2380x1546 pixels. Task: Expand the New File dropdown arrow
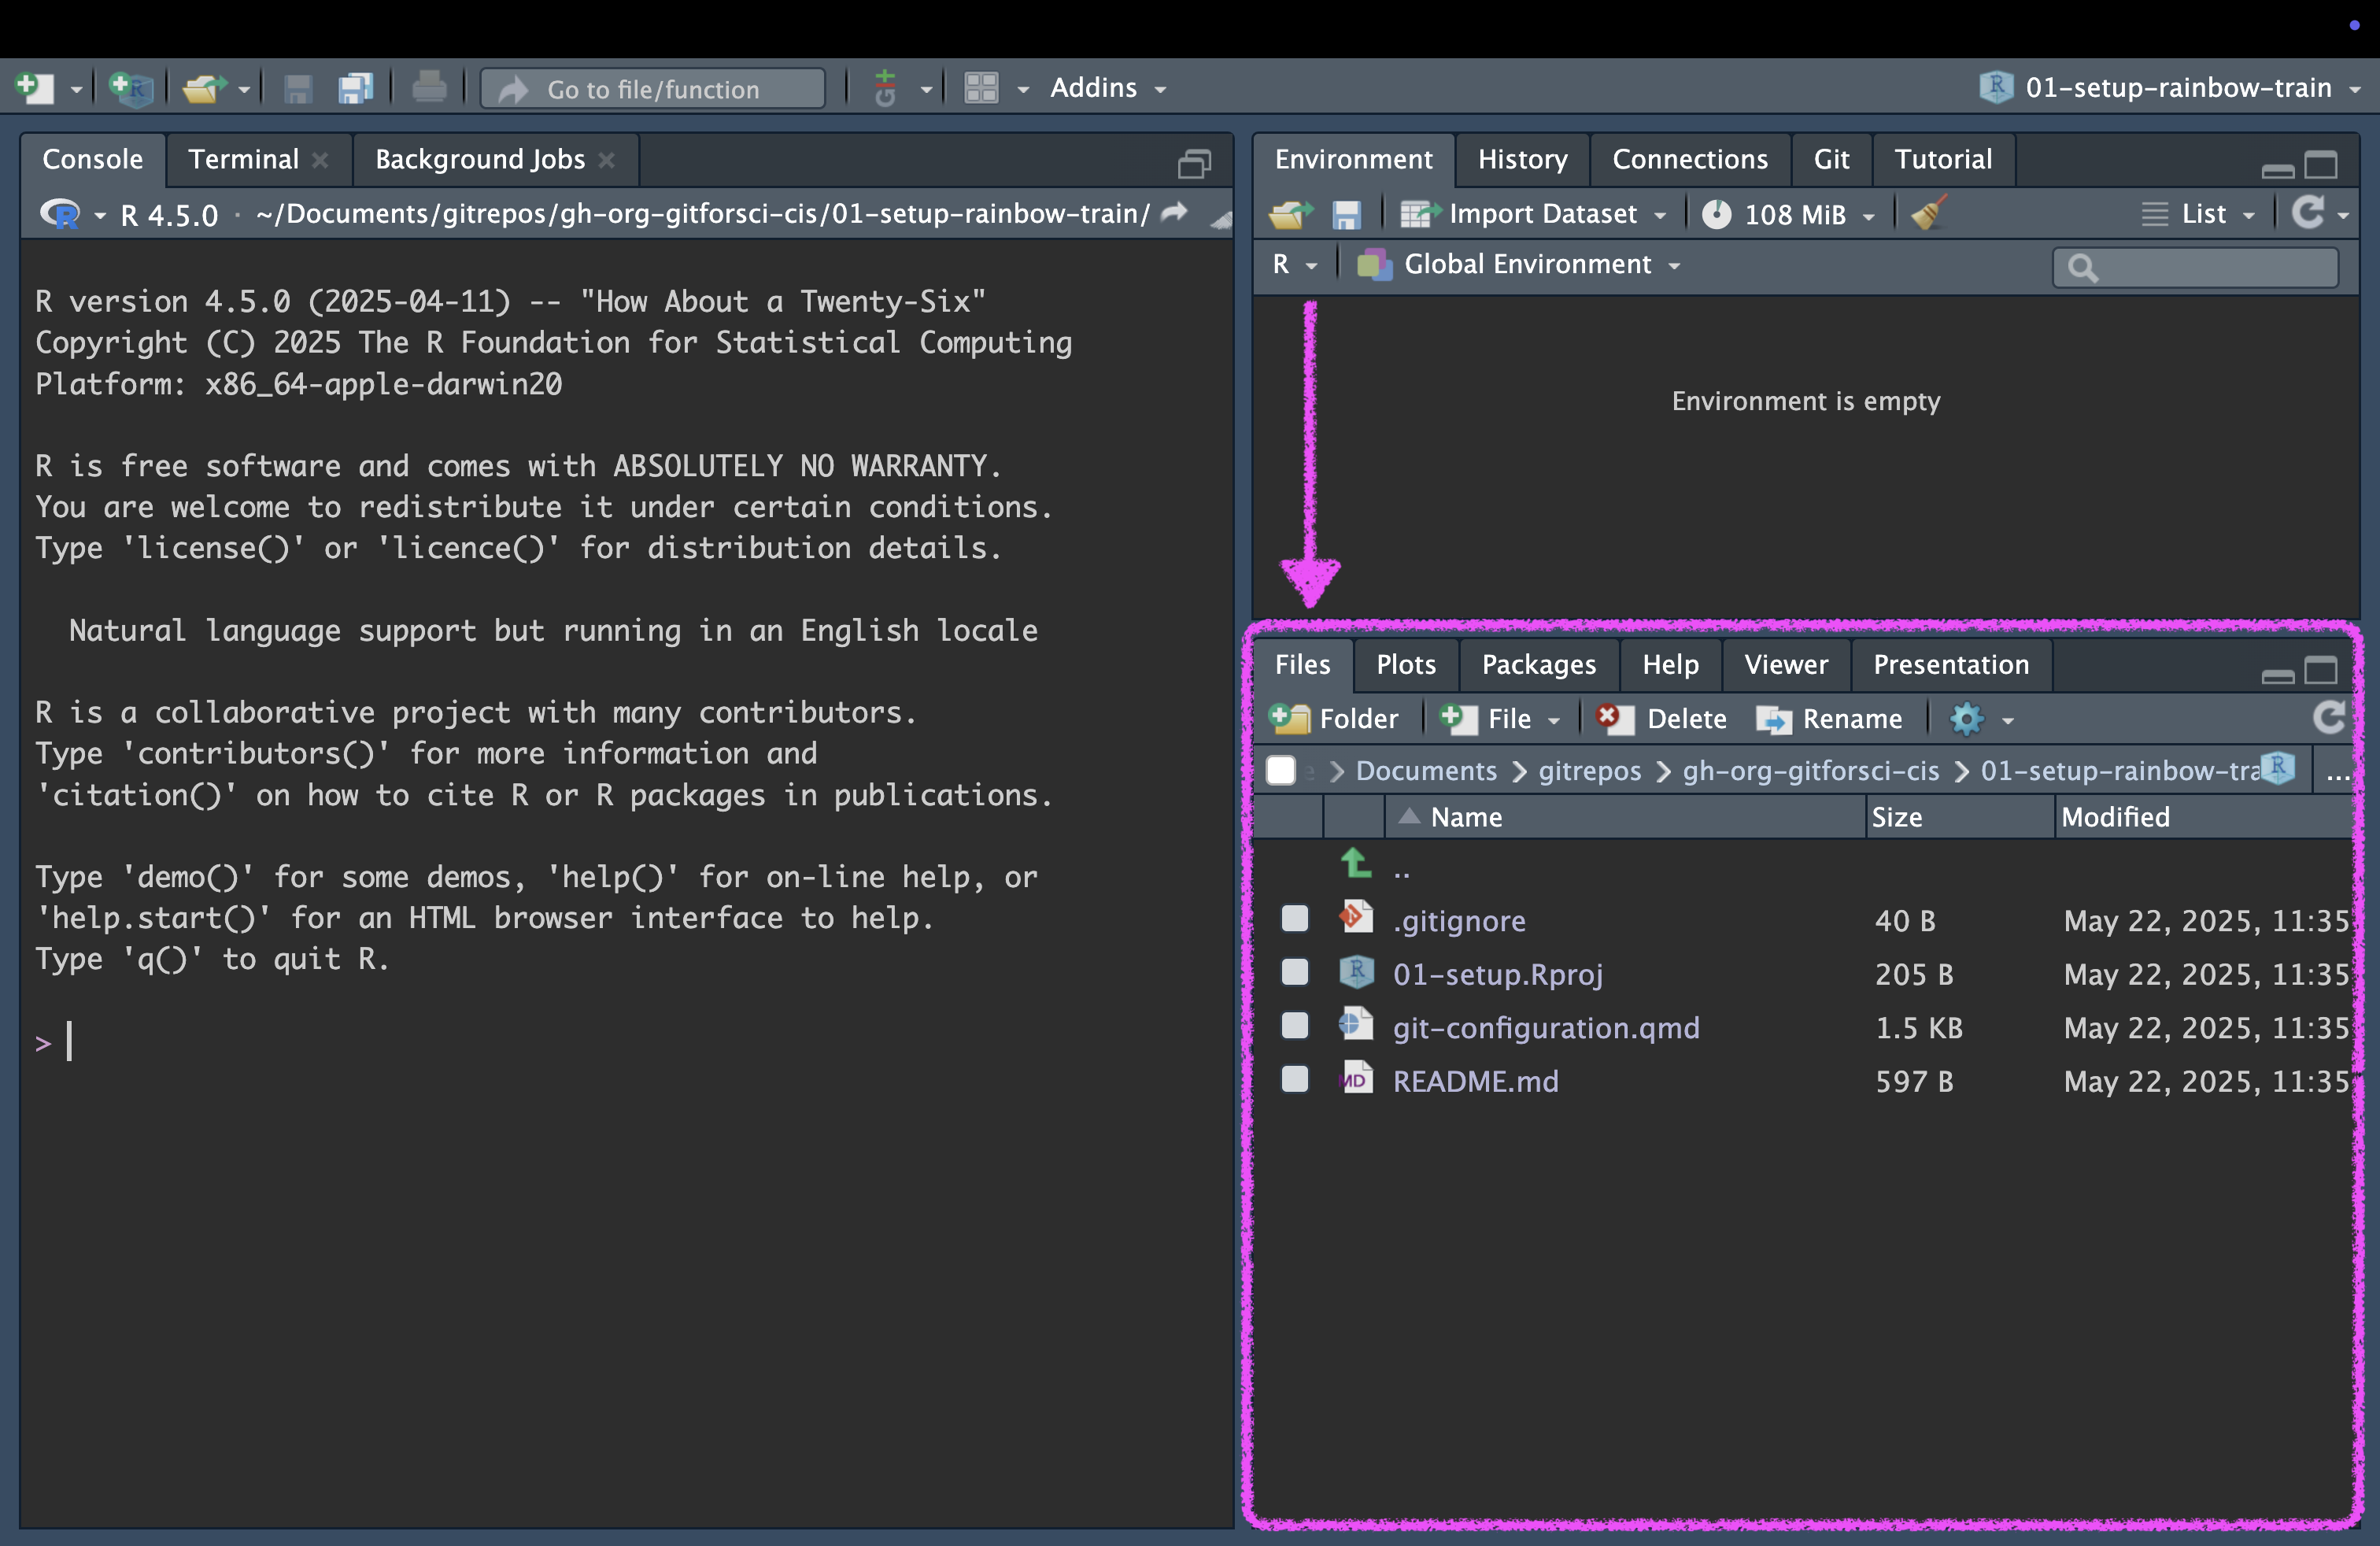[76, 90]
